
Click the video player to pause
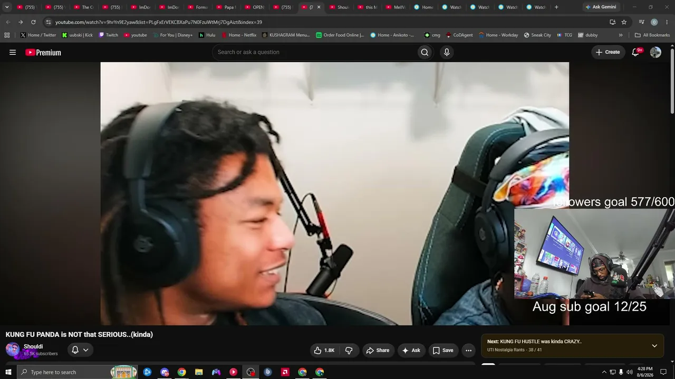[335, 193]
